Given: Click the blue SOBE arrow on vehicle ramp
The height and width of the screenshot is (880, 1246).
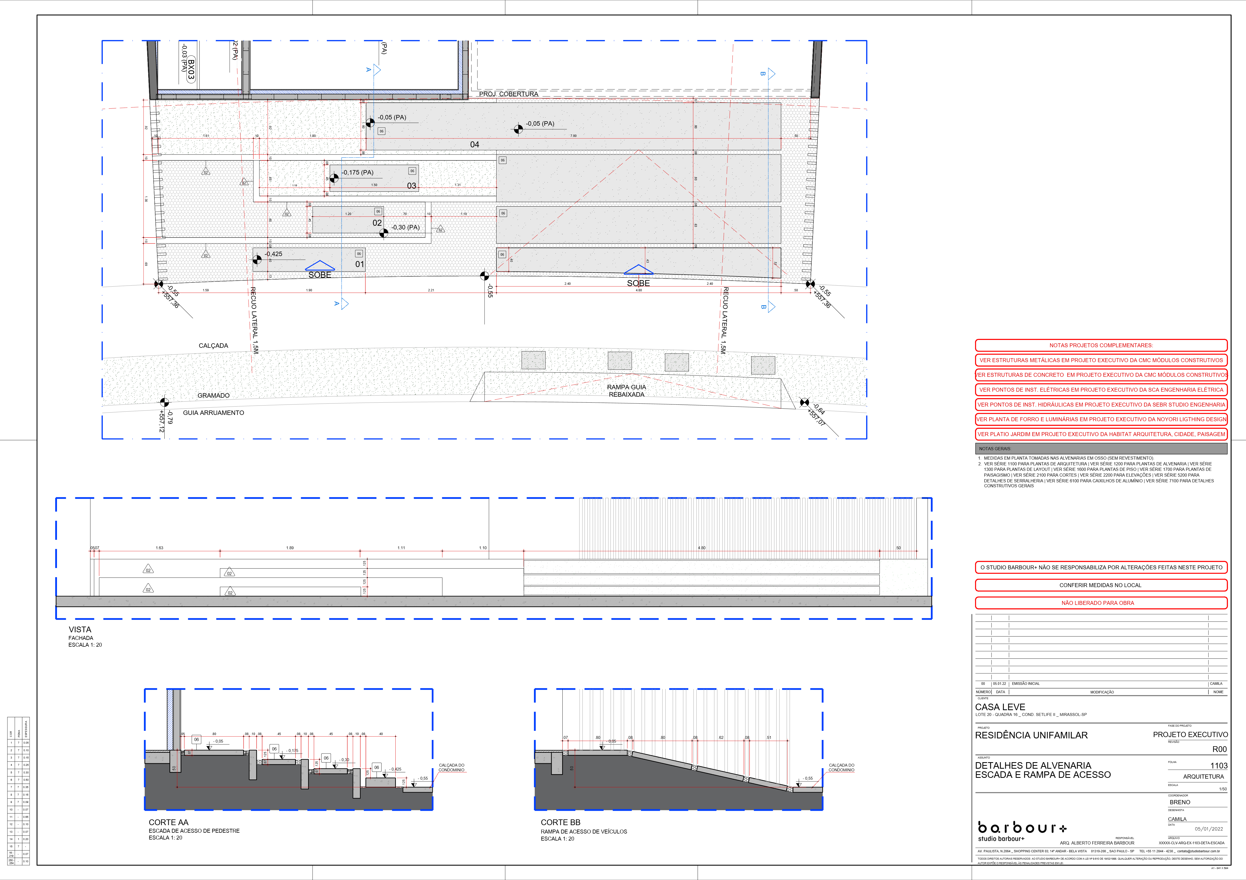Looking at the screenshot, I should 639,270.
